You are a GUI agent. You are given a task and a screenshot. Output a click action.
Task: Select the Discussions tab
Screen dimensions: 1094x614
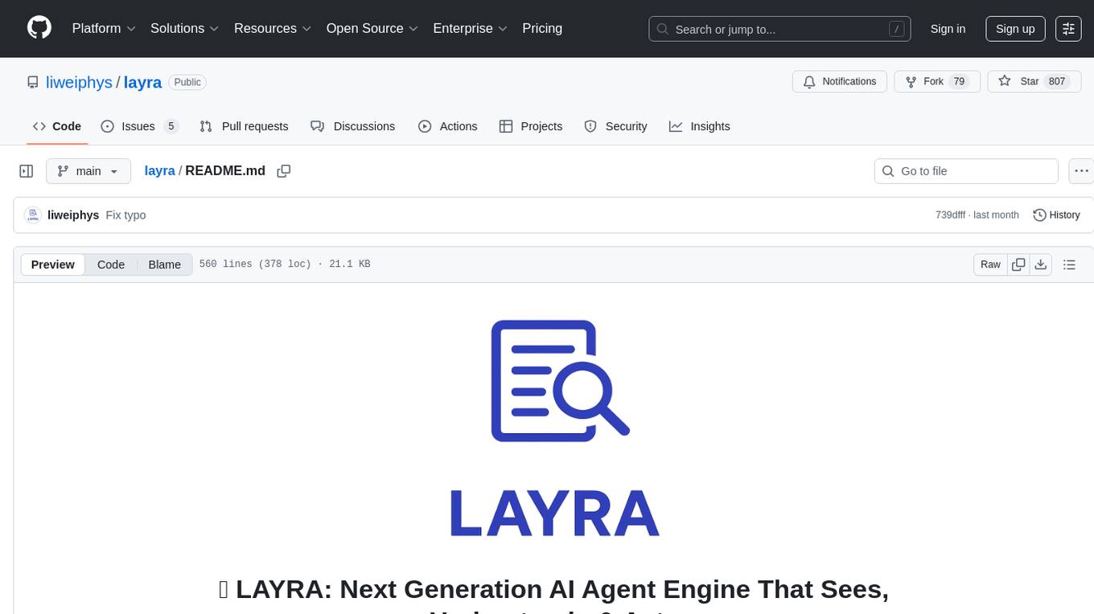pos(352,126)
